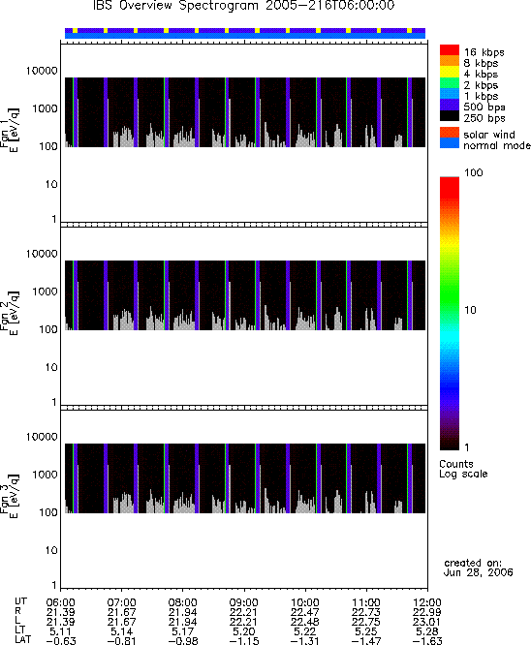Viewport: 531px width, 645px height.
Task: Click LAT value '-1.63'
Action: click(427, 641)
